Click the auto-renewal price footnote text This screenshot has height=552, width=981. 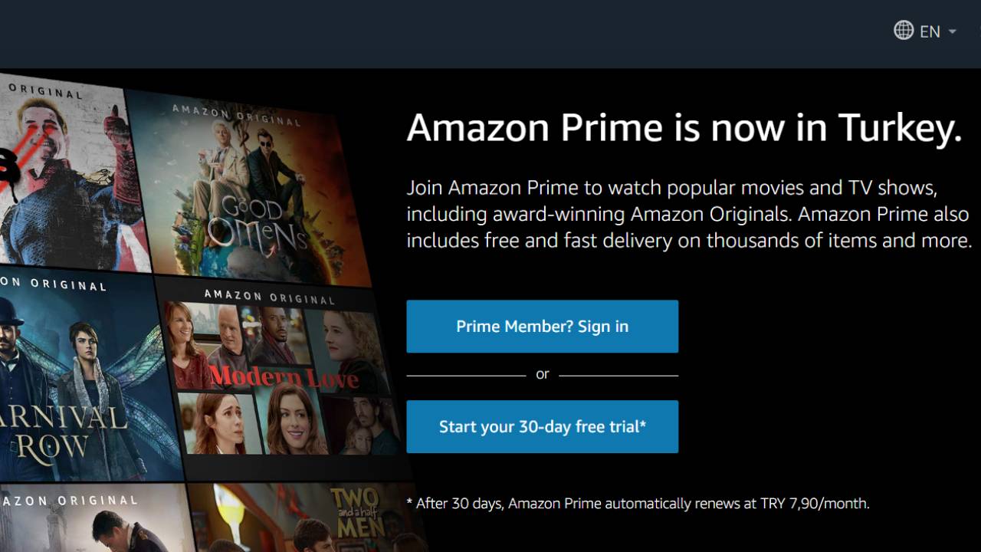[x=638, y=504]
